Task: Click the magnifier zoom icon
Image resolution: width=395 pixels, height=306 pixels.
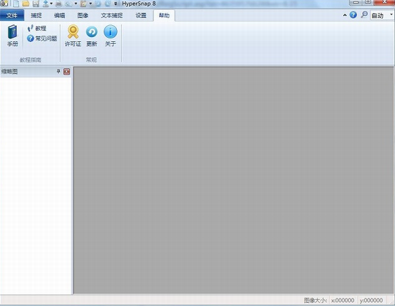Action: coord(363,15)
